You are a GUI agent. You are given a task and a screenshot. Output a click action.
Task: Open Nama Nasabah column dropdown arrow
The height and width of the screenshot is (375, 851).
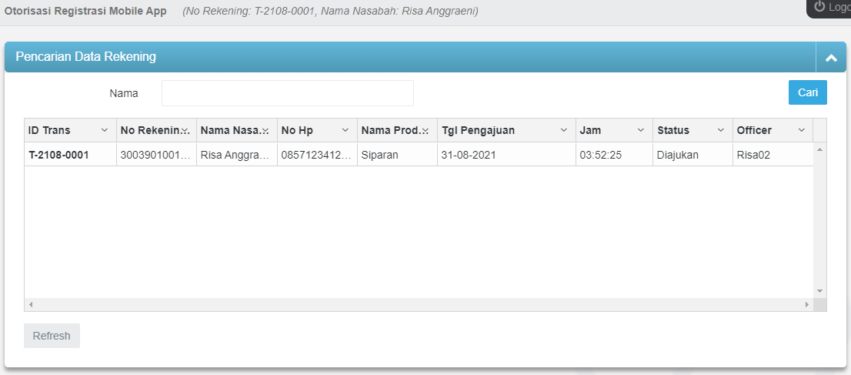[x=265, y=130]
